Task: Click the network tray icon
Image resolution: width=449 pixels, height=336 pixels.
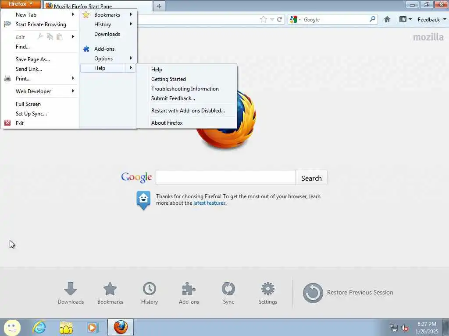Action: pos(394,328)
